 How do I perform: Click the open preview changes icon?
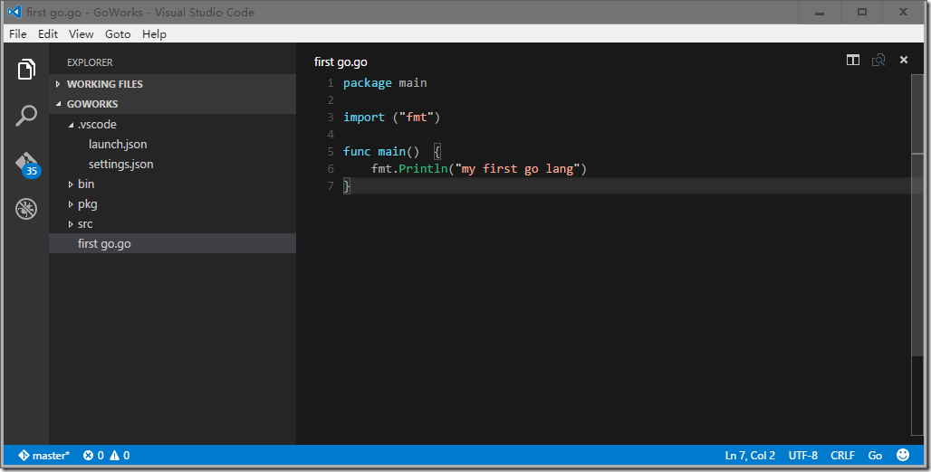click(878, 61)
